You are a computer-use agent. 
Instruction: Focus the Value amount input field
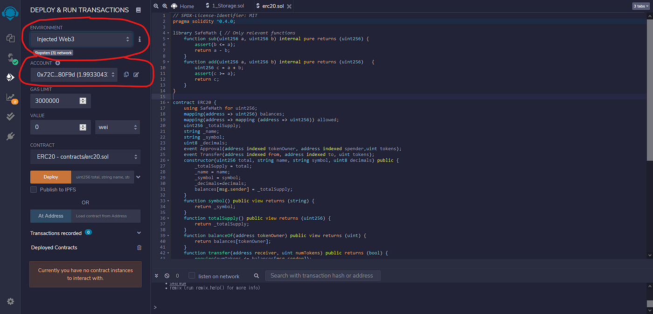coord(60,127)
